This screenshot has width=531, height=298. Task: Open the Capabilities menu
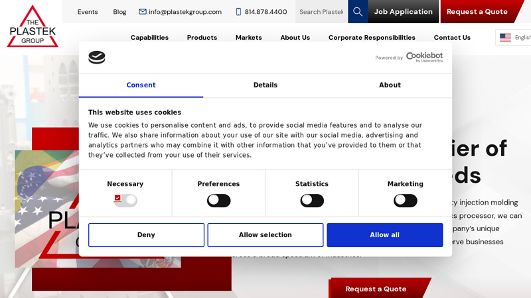150,38
